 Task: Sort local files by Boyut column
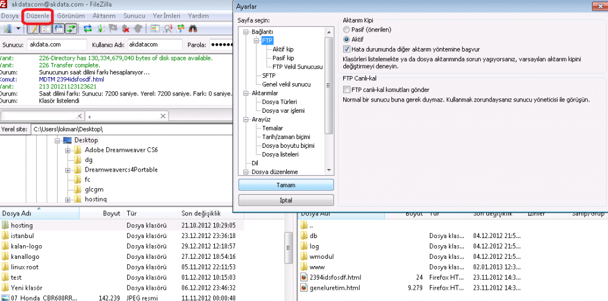tap(101, 213)
